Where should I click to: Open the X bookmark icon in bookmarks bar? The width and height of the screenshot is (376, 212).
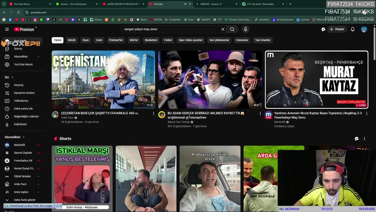coord(29,20)
